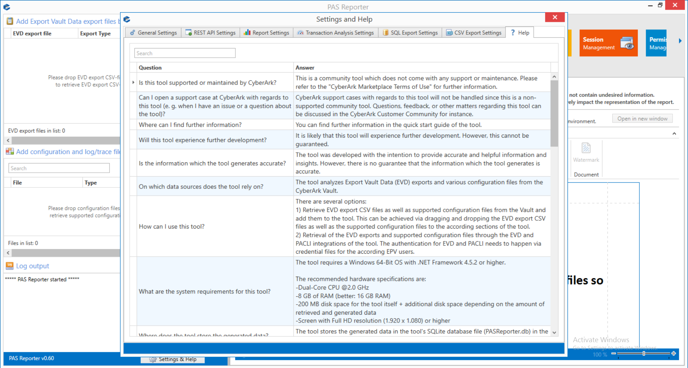Open the Permission Management tile

point(656,43)
